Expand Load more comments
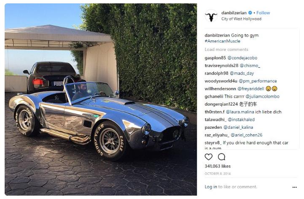The height and width of the screenshot is (199, 304). (226, 50)
